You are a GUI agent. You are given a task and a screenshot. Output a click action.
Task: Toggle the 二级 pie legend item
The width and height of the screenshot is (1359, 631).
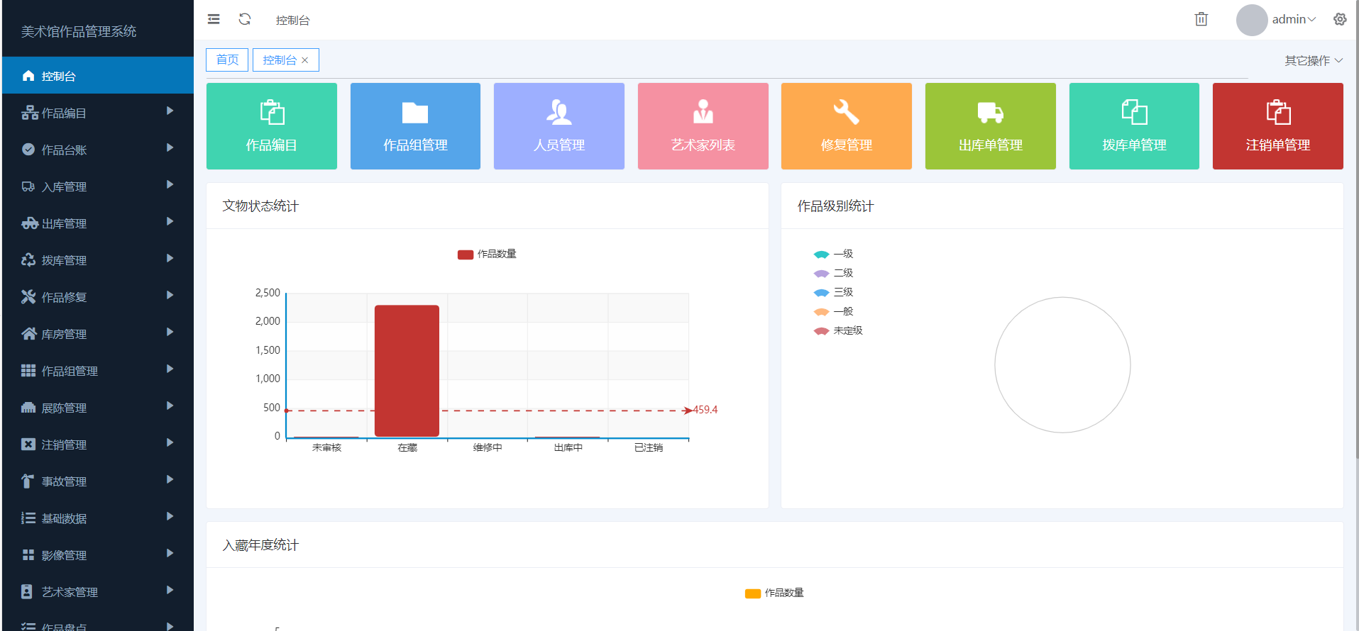[x=833, y=273]
